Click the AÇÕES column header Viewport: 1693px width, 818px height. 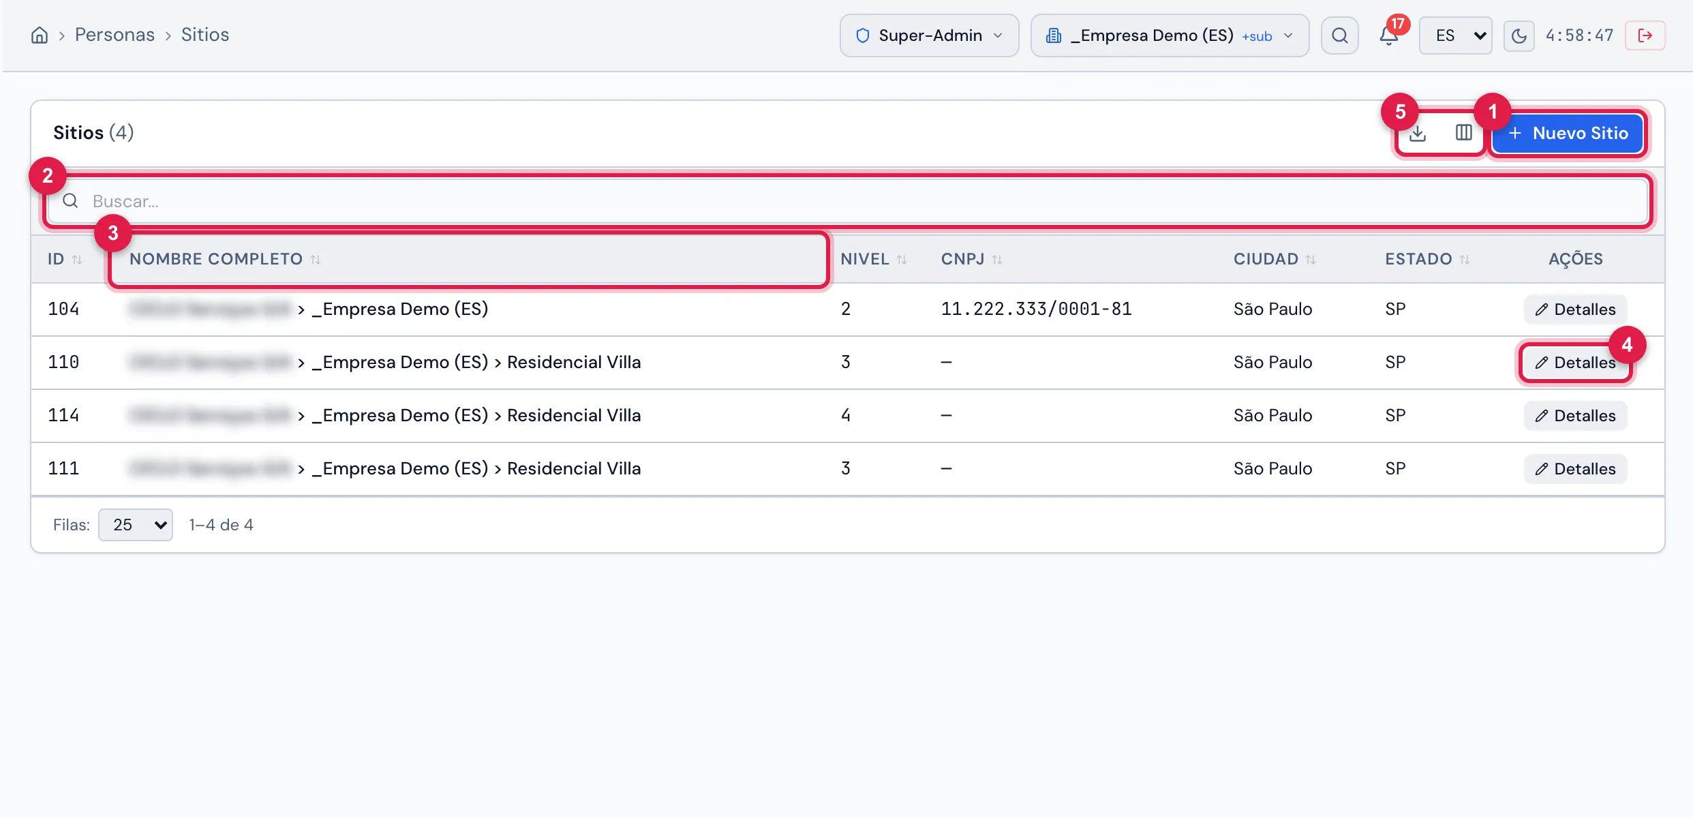tap(1575, 259)
